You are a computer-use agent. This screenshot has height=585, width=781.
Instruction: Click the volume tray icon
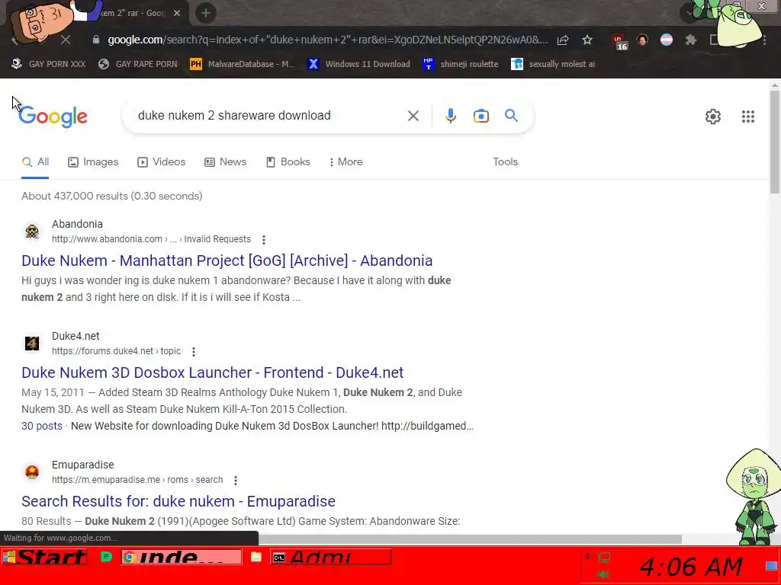point(603,574)
